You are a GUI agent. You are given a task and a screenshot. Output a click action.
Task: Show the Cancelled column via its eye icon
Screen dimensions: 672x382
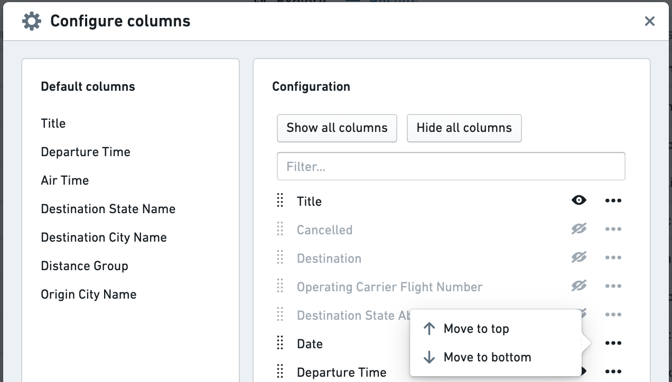pos(579,229)
